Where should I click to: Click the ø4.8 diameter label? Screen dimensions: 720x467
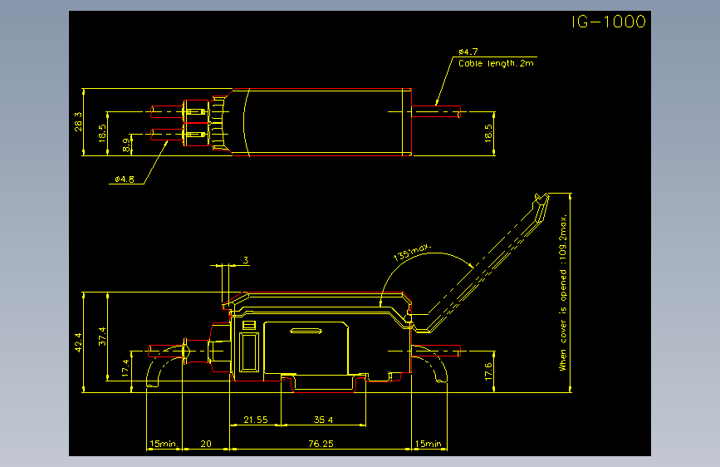(125, 179)
